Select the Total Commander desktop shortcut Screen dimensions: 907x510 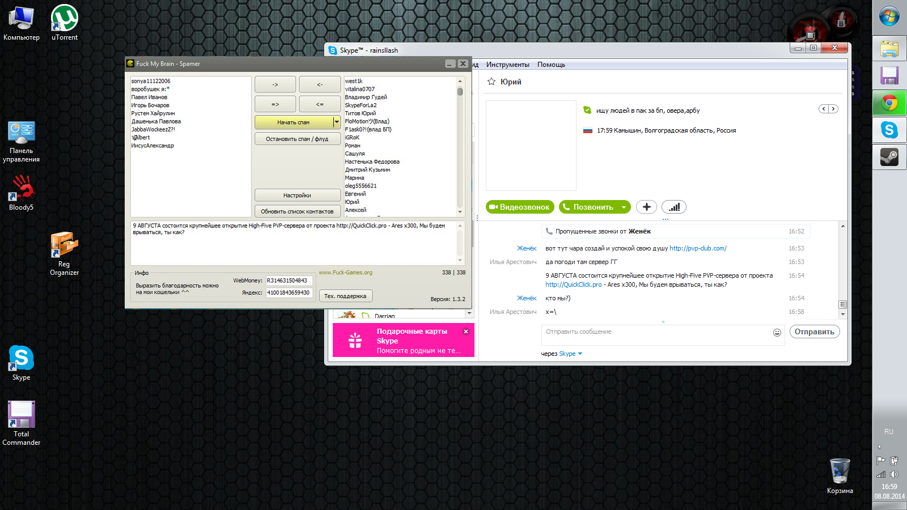(x=21, y=423)
